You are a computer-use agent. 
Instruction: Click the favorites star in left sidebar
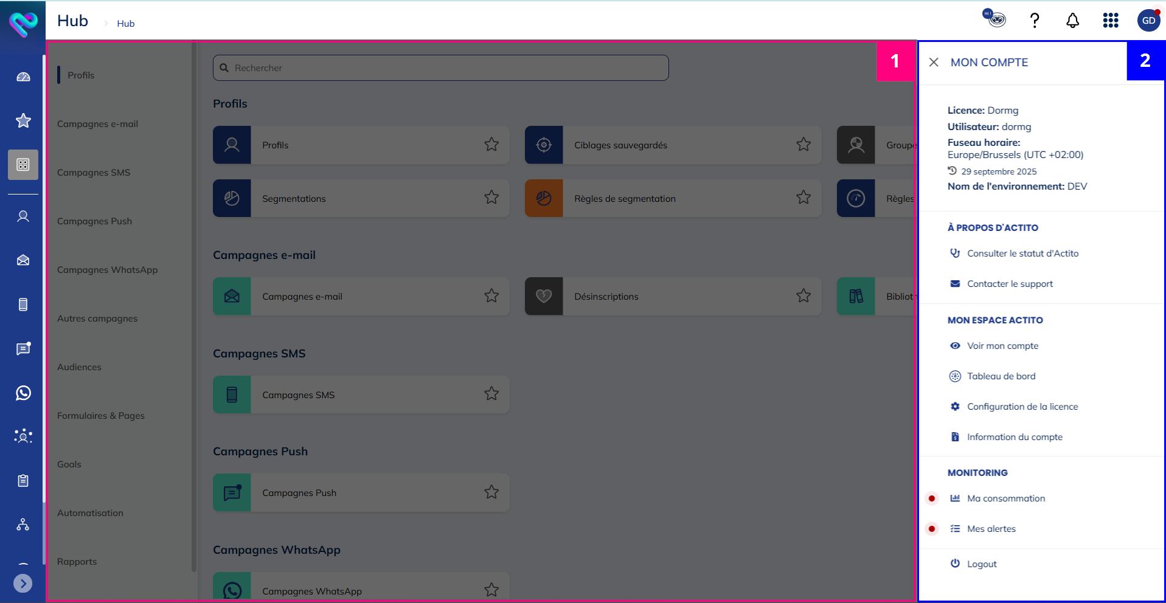pos(23,120)
